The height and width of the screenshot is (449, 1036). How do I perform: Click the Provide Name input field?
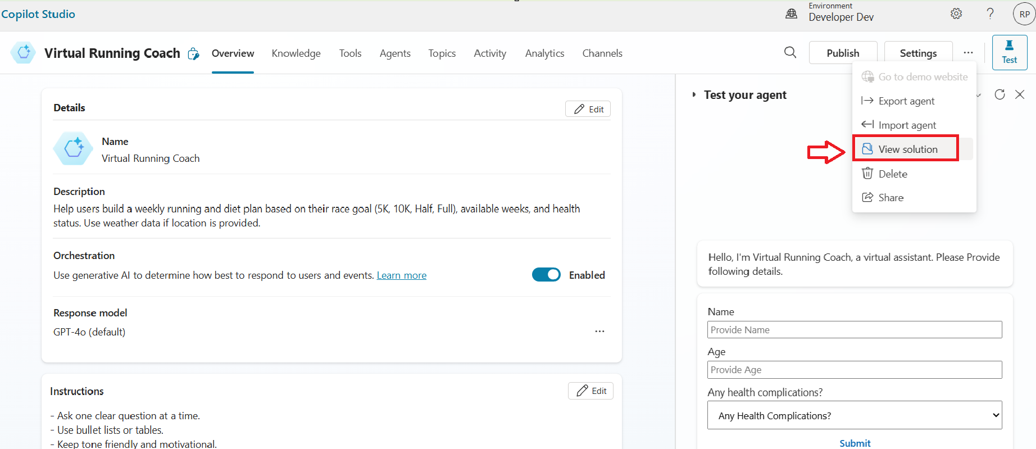[x=854, y=330]
